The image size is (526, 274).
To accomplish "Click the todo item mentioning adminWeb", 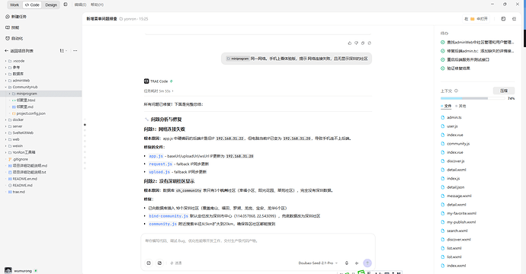I will coord(477,42).
